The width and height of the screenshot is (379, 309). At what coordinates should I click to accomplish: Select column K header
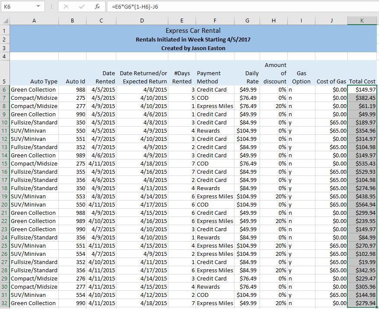click(x=362, y=21)
